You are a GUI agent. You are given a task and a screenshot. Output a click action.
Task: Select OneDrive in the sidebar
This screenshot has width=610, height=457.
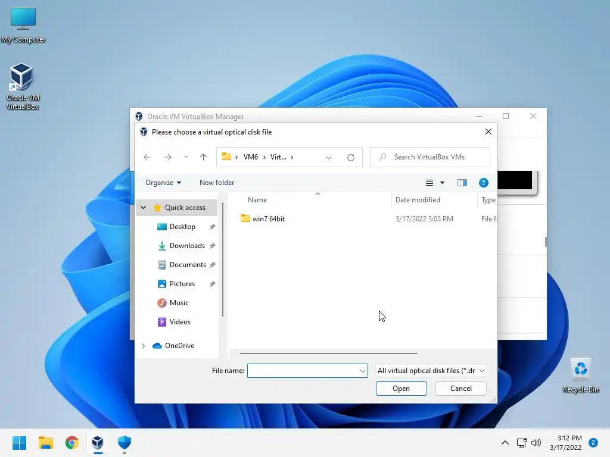179,346
